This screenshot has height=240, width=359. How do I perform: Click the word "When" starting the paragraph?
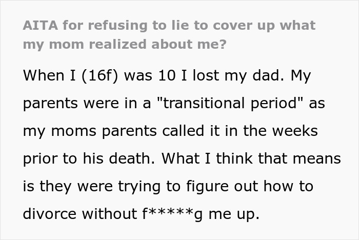[x=43, y=75]
